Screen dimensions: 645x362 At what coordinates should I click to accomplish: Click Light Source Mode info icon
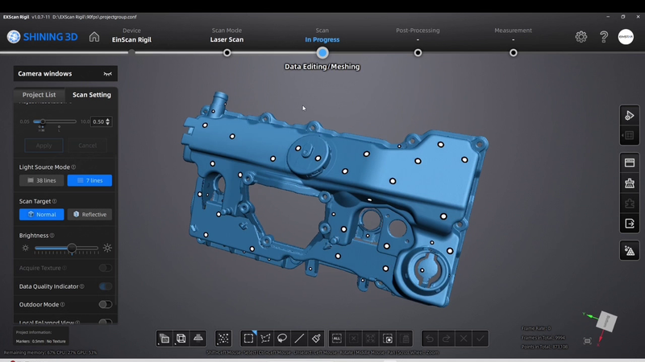(73, 167)
